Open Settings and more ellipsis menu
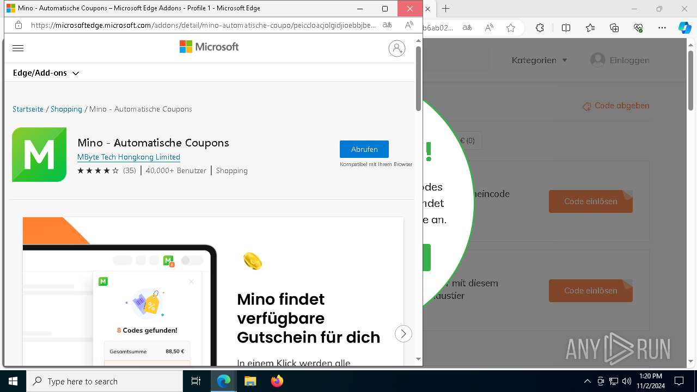The height and width of the screenshot is (392, 697). coord(662,28)
